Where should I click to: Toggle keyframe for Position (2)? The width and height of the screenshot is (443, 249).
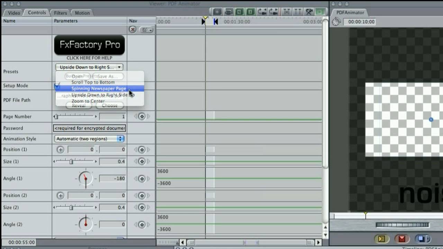click(142, 195)
